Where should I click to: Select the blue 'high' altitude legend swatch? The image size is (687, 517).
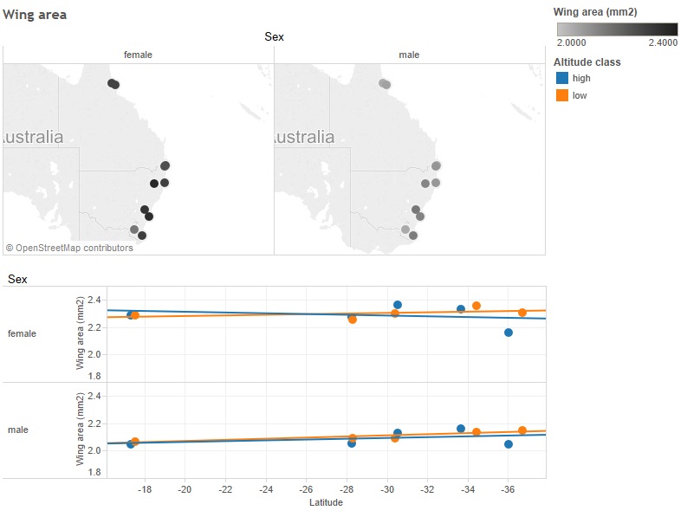pos(561,79)
